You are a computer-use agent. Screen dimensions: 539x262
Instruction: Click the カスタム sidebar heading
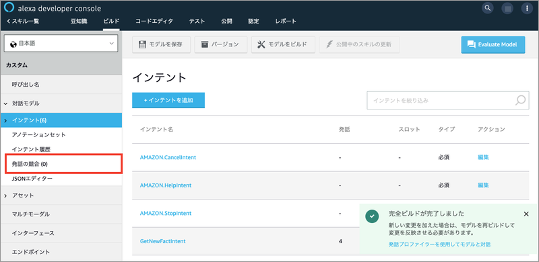coord(16,65)
